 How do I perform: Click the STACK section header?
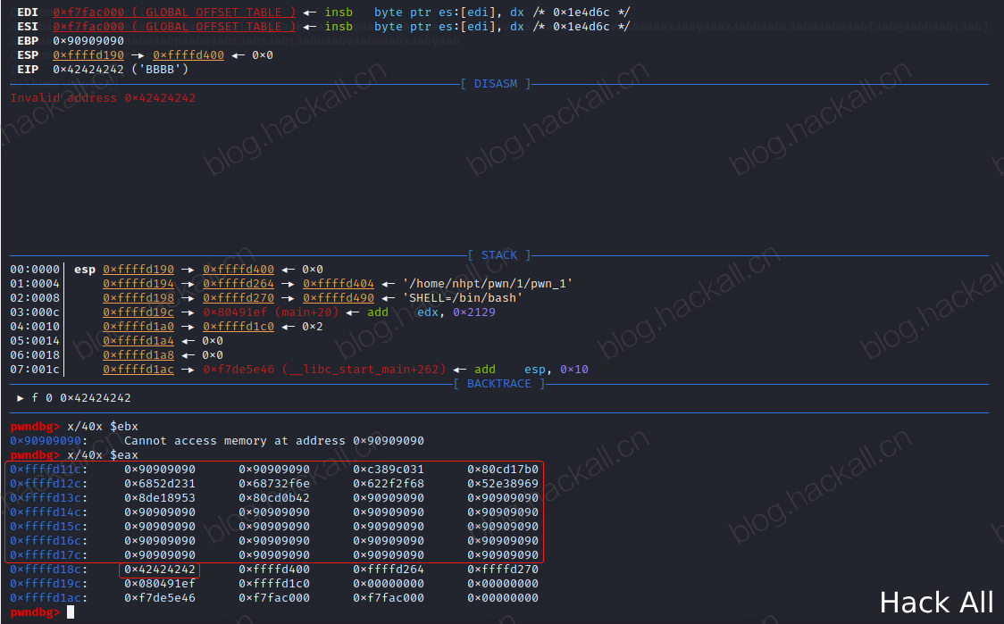498,254
